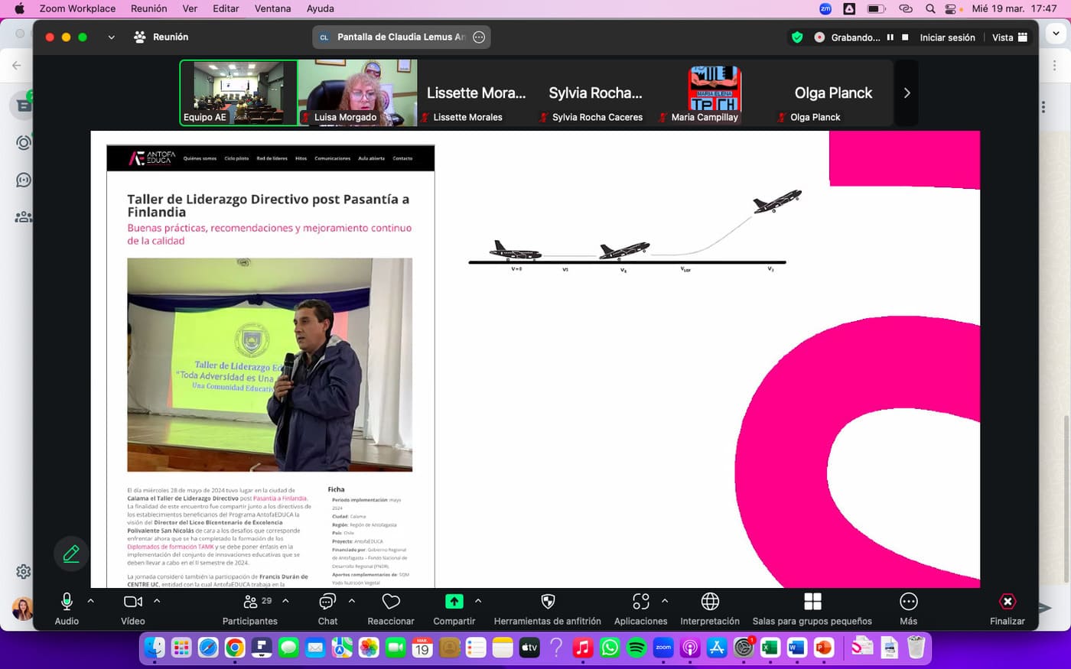
Task: Show next participants with gallery arrow
Action: [x=907, y=93]
